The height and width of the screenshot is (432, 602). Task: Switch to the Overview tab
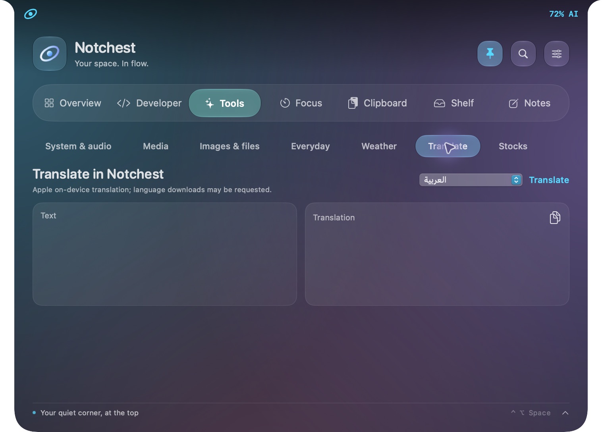click(x=73, y=103)
